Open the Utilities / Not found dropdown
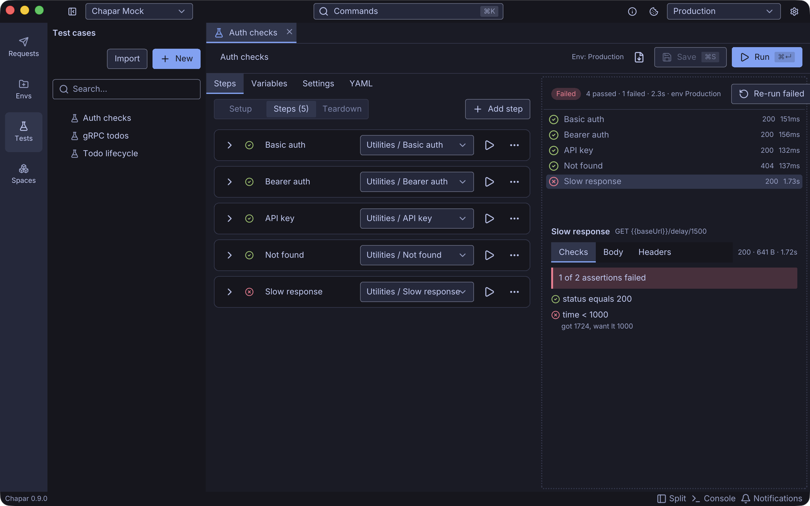Screen dimensions: 810x506 click(x=417, y=255)
